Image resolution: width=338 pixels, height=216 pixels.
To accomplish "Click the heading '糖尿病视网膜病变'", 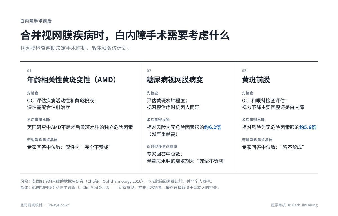I will point(175,80).
